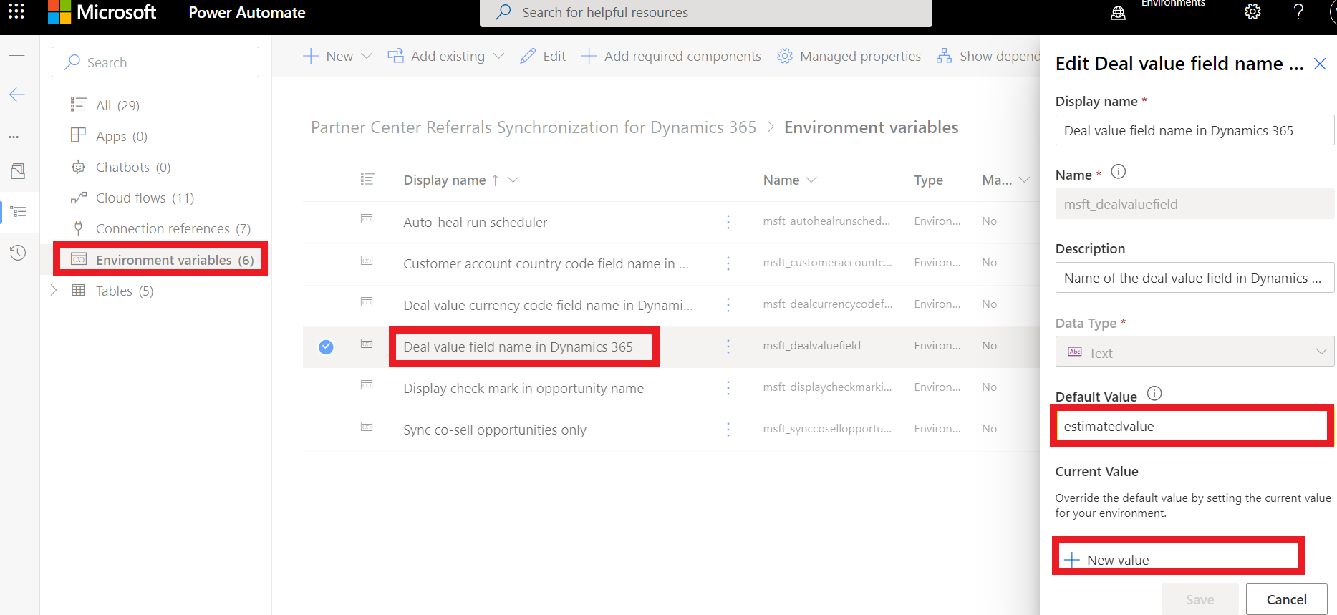This screenshot has height=615, width=1337.
Task: Select Connection references (7)
Action: [x=162, y=228]
